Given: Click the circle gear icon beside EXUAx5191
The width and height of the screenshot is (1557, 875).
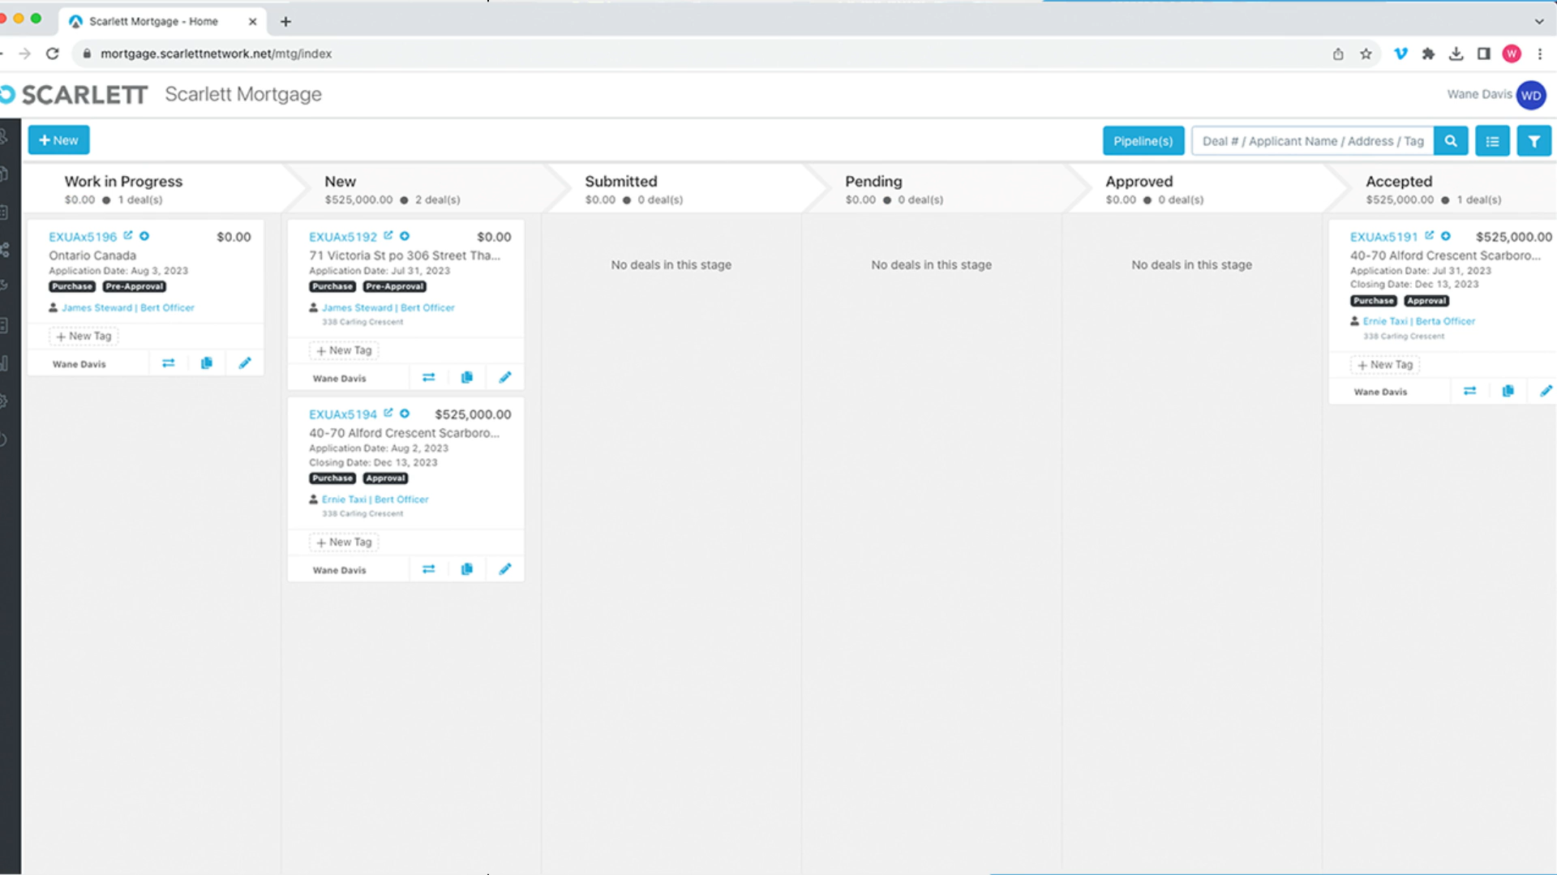Looking at the screenshot, I should 1445,236.
